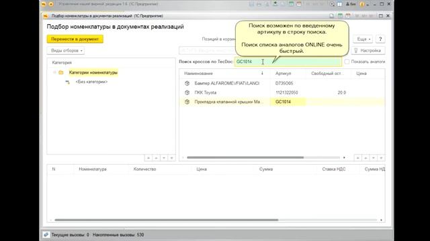Select '<Без категории>' tree item
The image size is (430, 241).
tap(91, 82)
